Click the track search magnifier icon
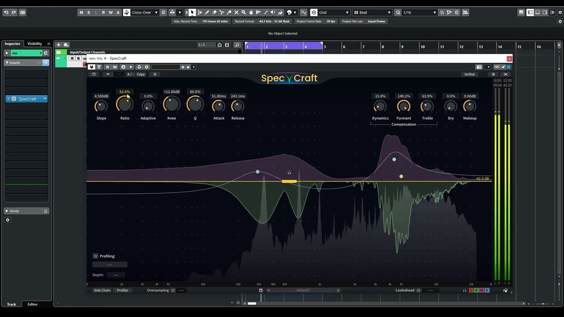Screen dimensions: 564x317 tap(237, 45)
